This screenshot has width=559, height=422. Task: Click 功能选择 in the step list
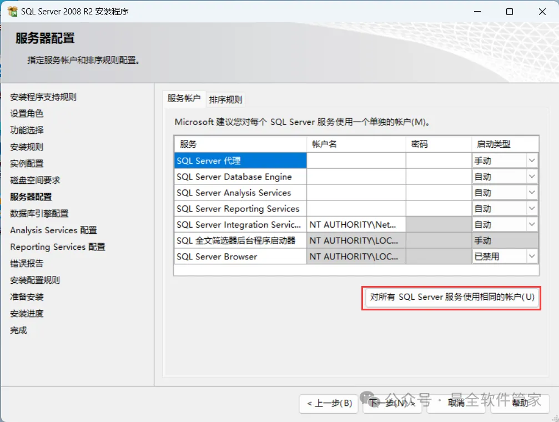pyautogui.click(x=27, y=130)
